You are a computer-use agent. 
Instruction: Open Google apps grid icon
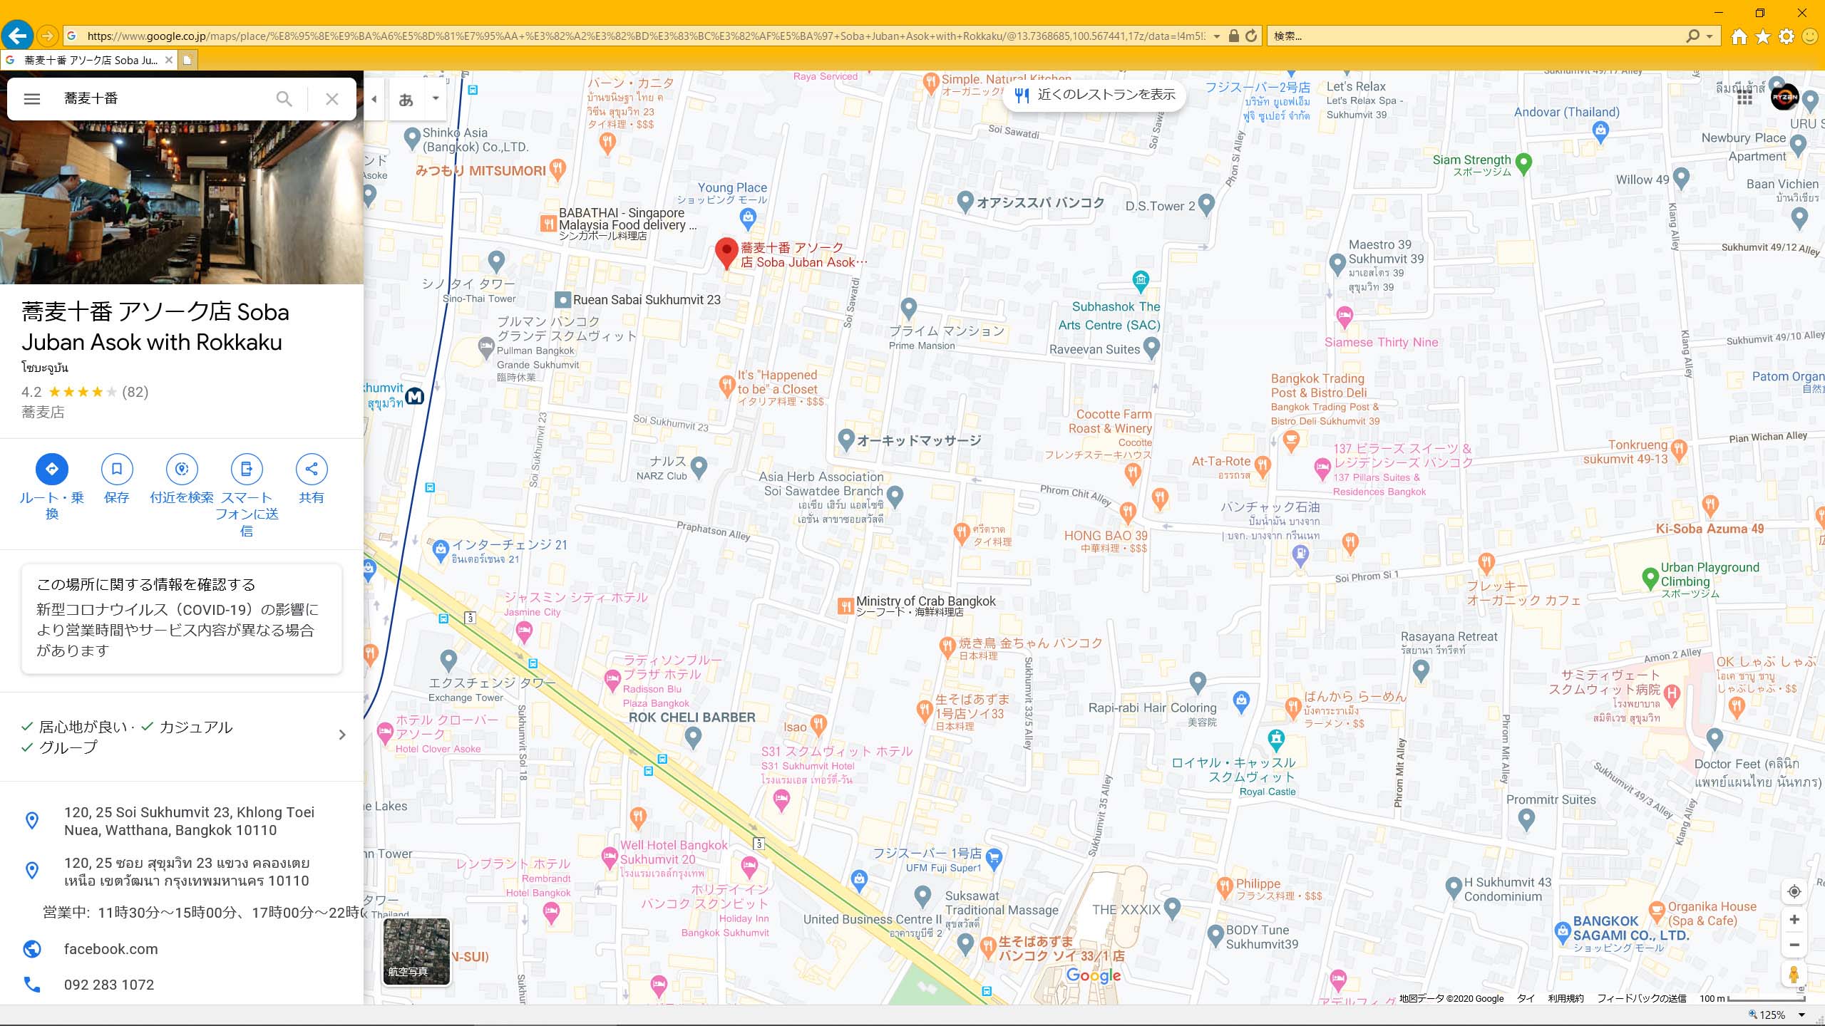pyautogui.click(x=1744, y=98)
